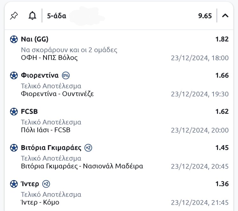Viewport: 238px width, 211px height.
Task: Collapse the 5-άδα bet slip
Action: (x=225, y=16)
